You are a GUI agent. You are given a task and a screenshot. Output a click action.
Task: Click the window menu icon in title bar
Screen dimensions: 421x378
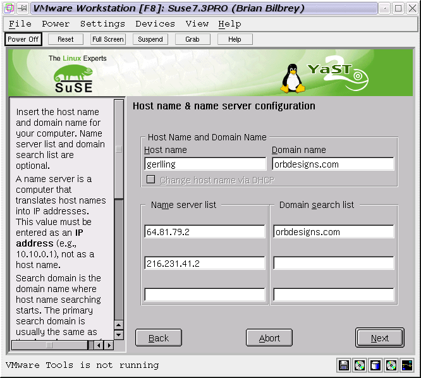tap(8, 8)
